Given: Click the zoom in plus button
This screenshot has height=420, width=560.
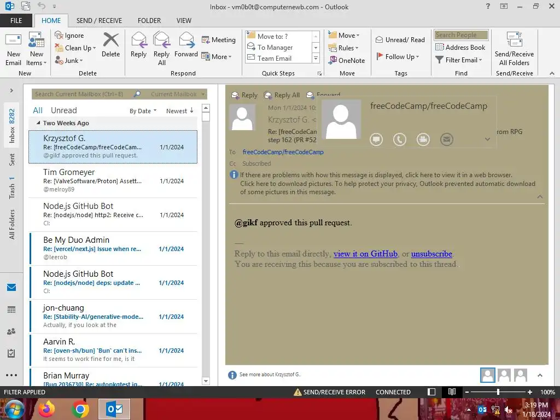Looking at the screenshot, I should pos(529,392).
